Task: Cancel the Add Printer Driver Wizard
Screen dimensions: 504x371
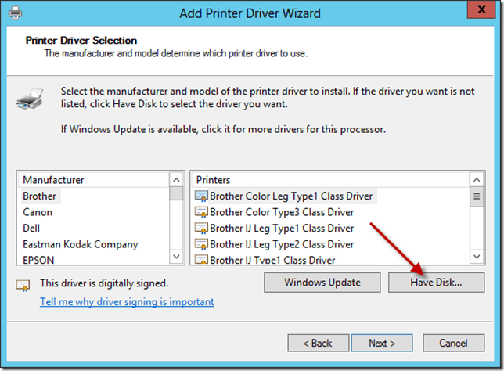Action: [x=453, y=343]
